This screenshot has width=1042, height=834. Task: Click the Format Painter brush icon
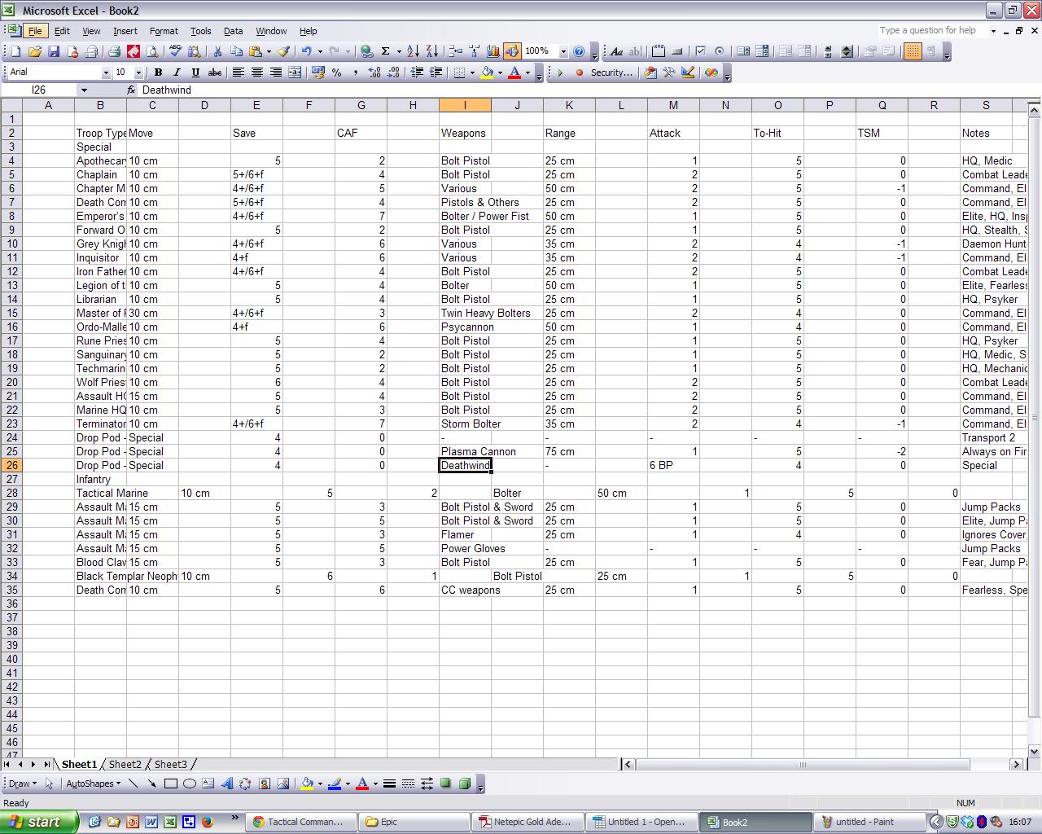(x=283, y=51)
